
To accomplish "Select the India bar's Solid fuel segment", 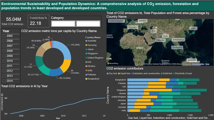I will (x=165, y=110).
